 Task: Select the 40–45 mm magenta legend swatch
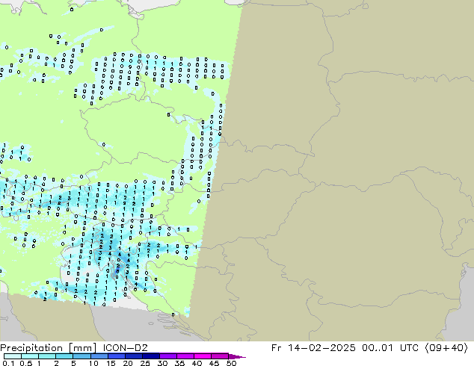pyautogui.click(x=203, y=356)
